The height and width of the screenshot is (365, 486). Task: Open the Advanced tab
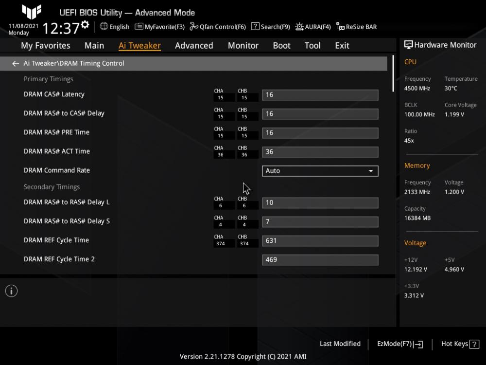click(194, 46)
